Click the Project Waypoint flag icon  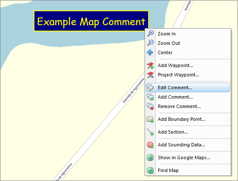tap(150, 75)
